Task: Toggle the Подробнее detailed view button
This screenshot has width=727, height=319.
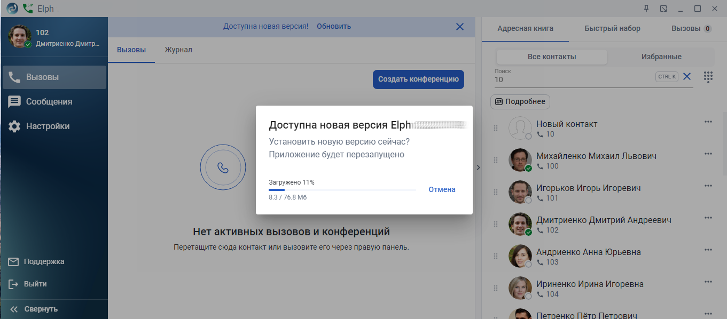Action: point(520,101)
